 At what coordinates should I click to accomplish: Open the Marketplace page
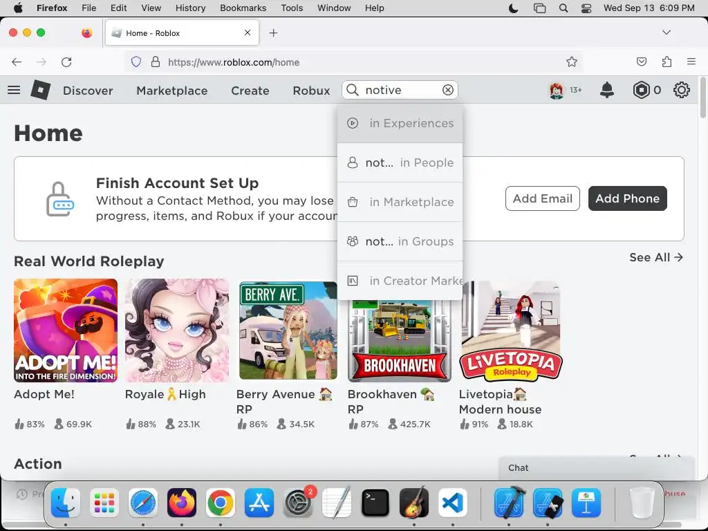[x=172, y=91]
